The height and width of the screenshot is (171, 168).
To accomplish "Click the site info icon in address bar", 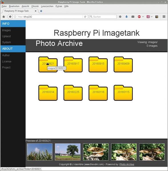I will pyautogui.click(x=15, y=17).
